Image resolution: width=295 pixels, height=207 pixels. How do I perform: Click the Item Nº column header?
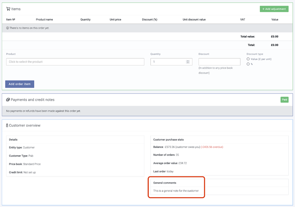point(11,19)
